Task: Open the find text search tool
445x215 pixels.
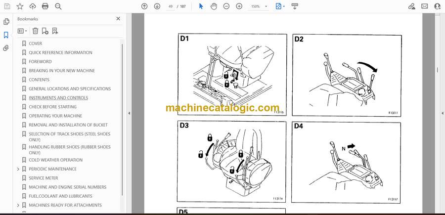Action: coord(58,6)
